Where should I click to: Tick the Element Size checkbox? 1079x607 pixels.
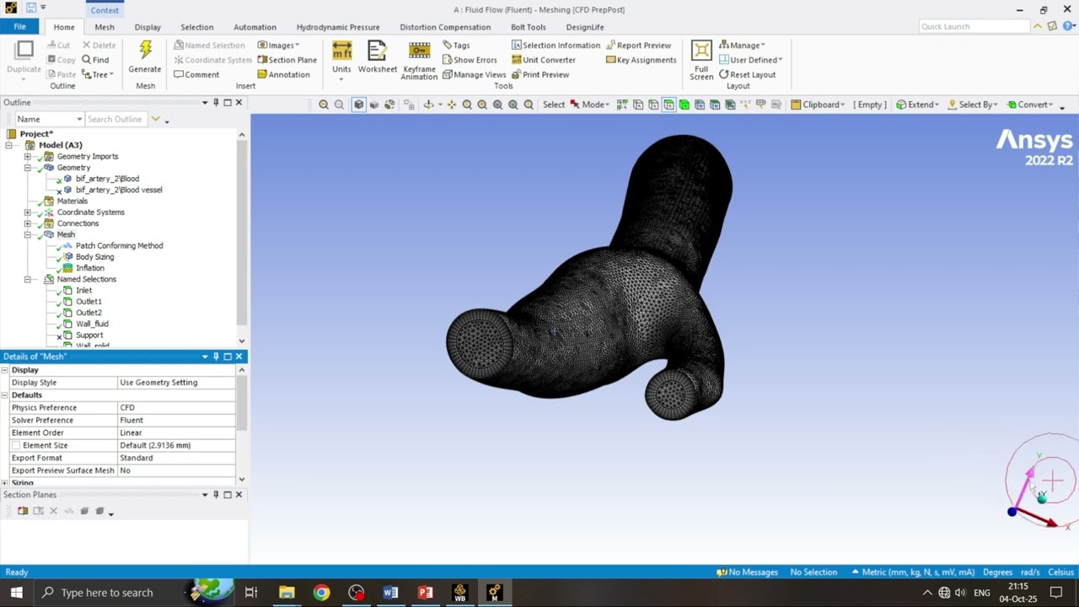tap(16, 445)
